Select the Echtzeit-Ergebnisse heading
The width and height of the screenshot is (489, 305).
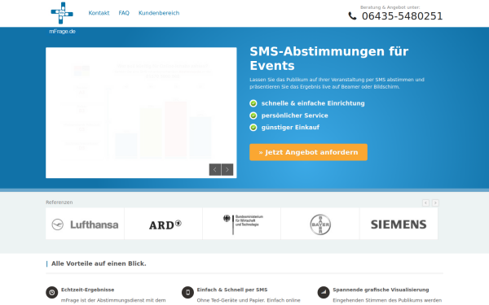(x=88, y=290)
